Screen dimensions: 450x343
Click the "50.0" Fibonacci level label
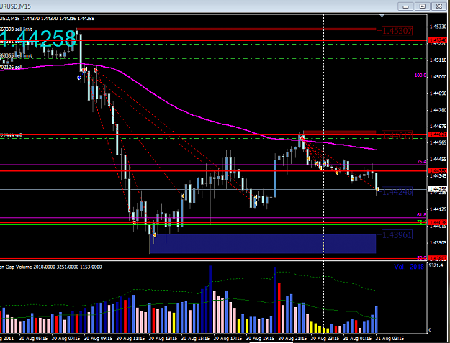(x=422, y=257)
